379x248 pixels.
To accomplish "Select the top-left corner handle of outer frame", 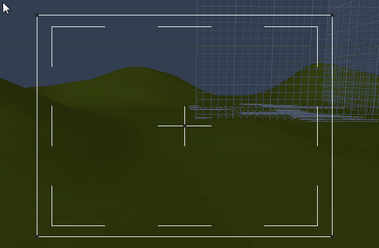I will (x=37, y=15).
